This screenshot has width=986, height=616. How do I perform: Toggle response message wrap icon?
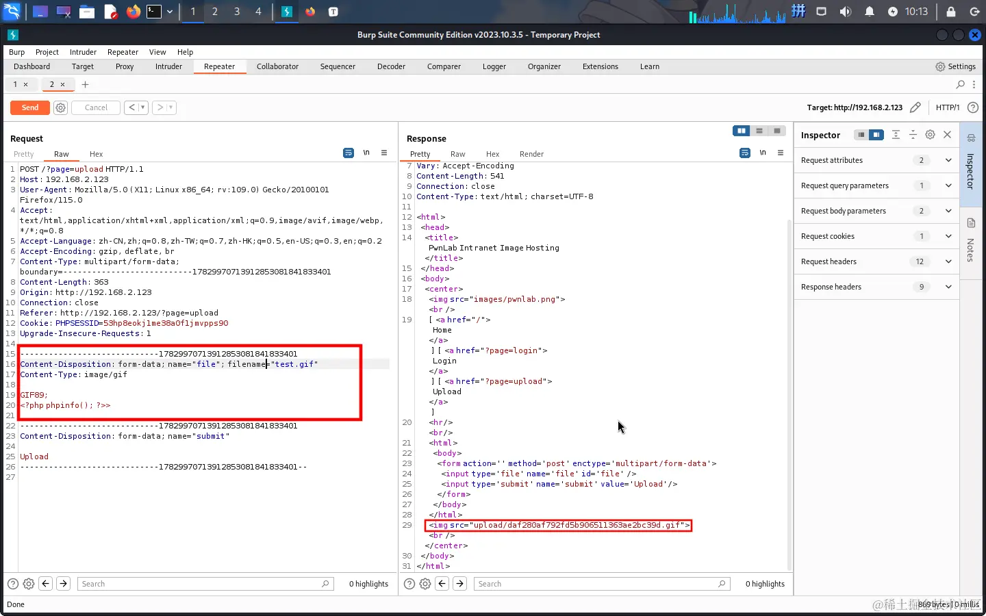click(745, 153)
